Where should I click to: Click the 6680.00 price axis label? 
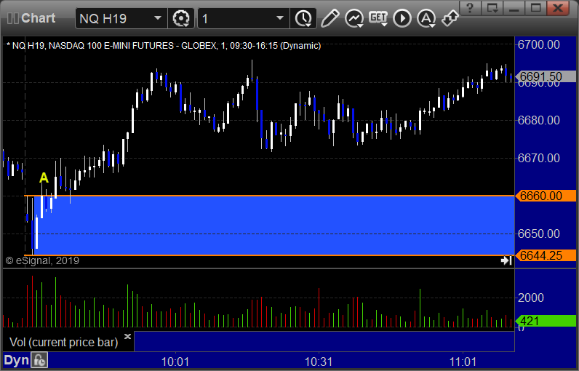539,120
